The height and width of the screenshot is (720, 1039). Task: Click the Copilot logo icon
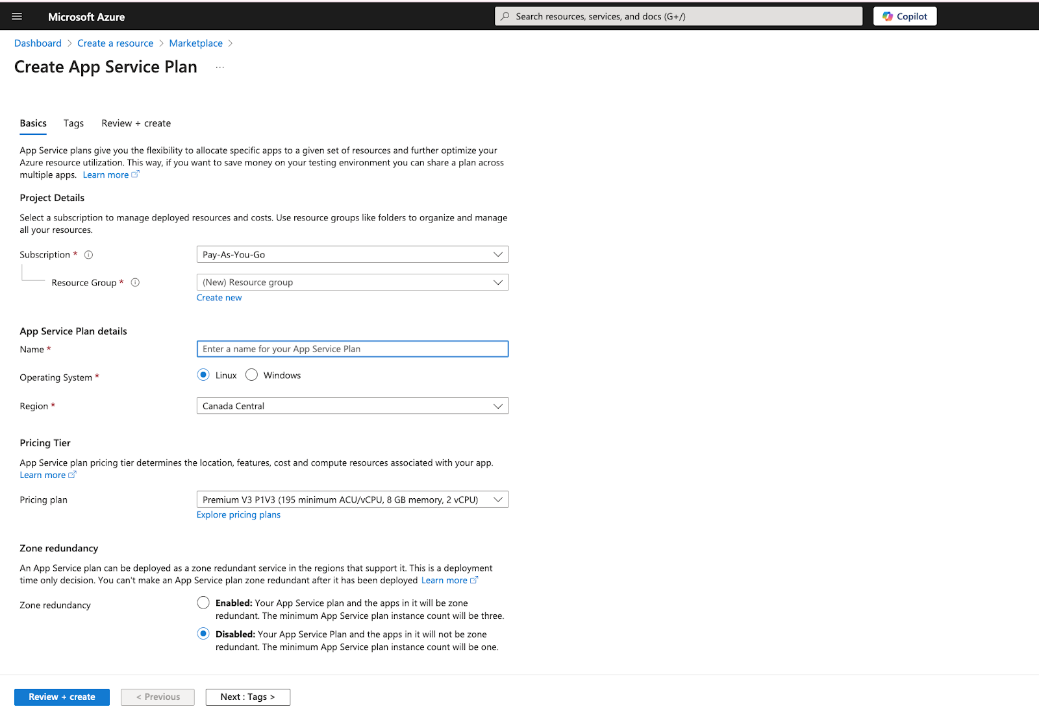tap(888, 16)
